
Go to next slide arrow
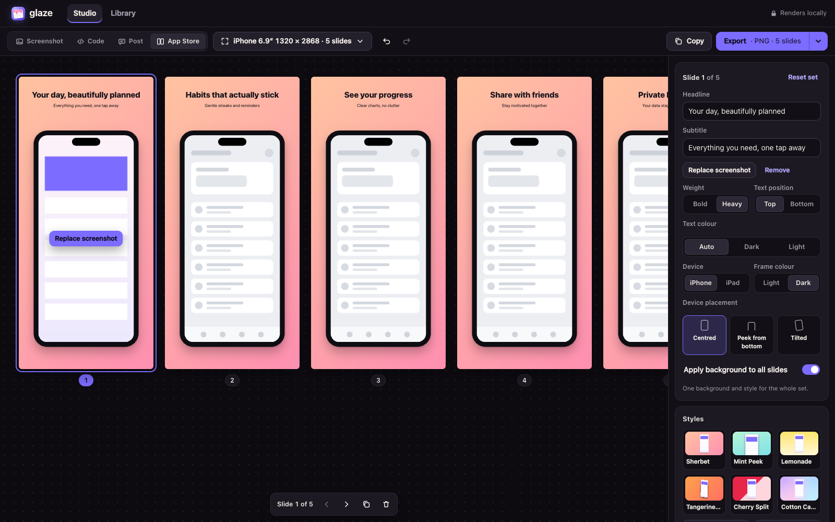[x=347, y=504]
